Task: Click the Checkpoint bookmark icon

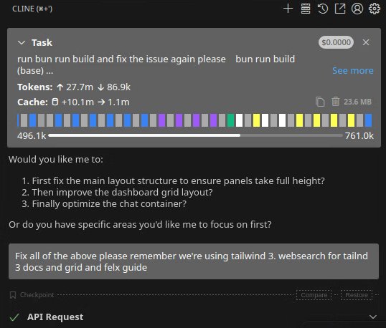Action: (13, 295)
